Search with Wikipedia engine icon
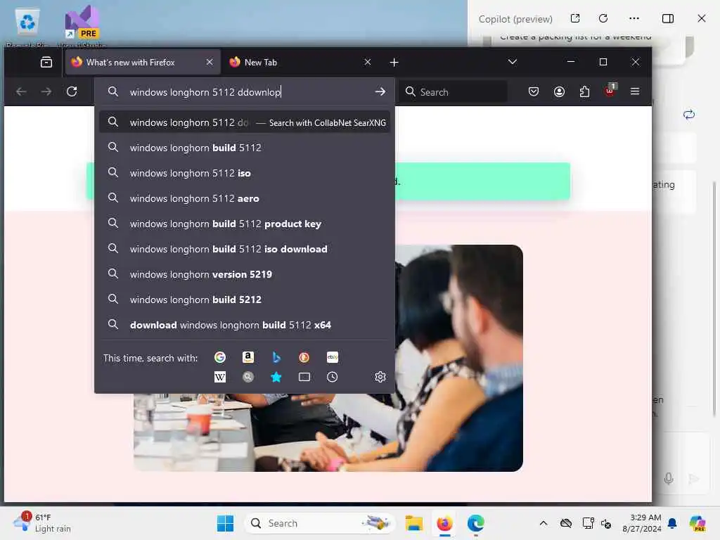 (220, 377)
